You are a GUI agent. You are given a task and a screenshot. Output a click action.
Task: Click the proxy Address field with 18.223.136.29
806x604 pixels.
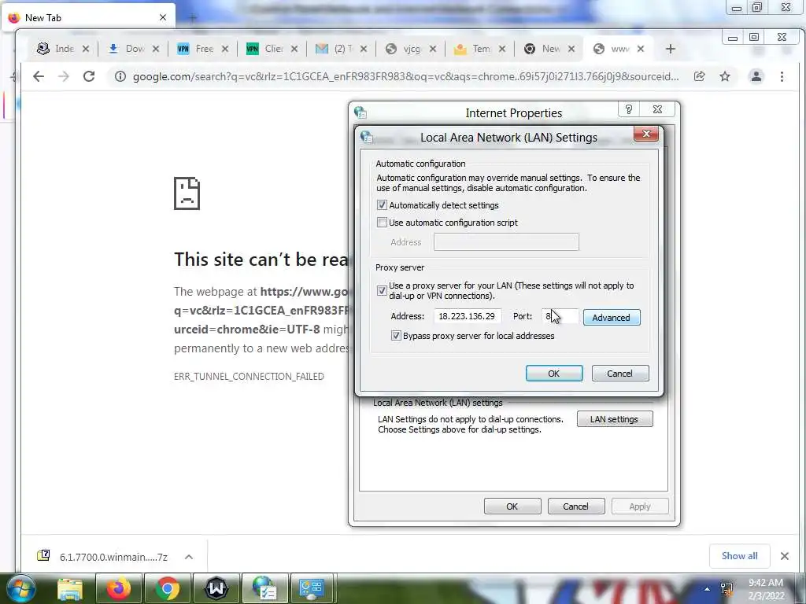coord(468,316)
